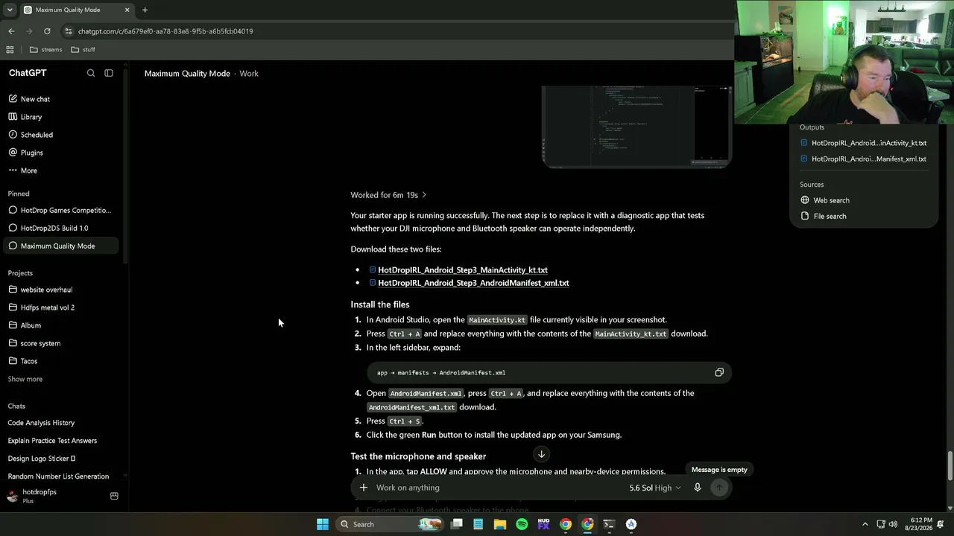Open the Terminal from the taskbar
954x536 pixels.
[x=609, y=524]
